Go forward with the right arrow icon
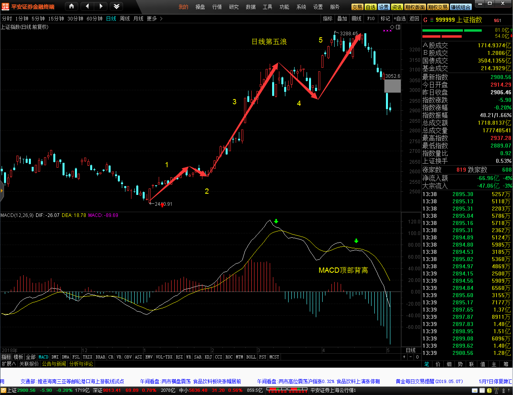This screenshot has width=513, height=395. [x=101, y=6]
